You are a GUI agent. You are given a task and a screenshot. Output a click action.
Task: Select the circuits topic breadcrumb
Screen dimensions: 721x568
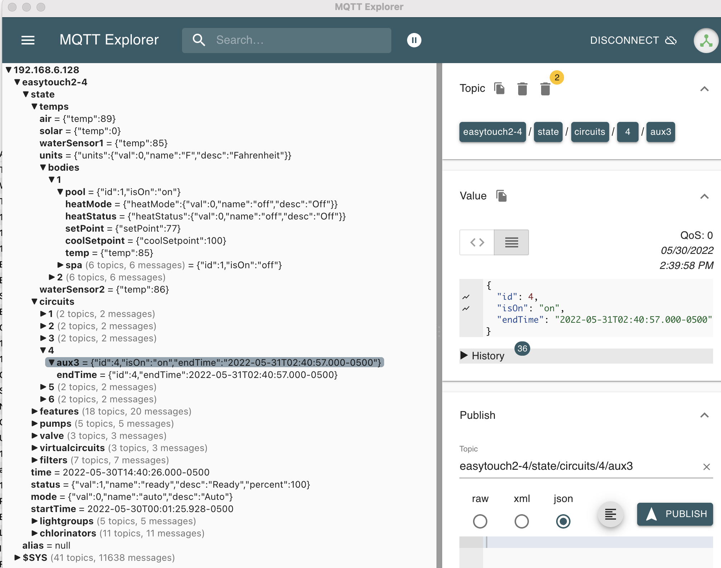[x=589, y=132]
